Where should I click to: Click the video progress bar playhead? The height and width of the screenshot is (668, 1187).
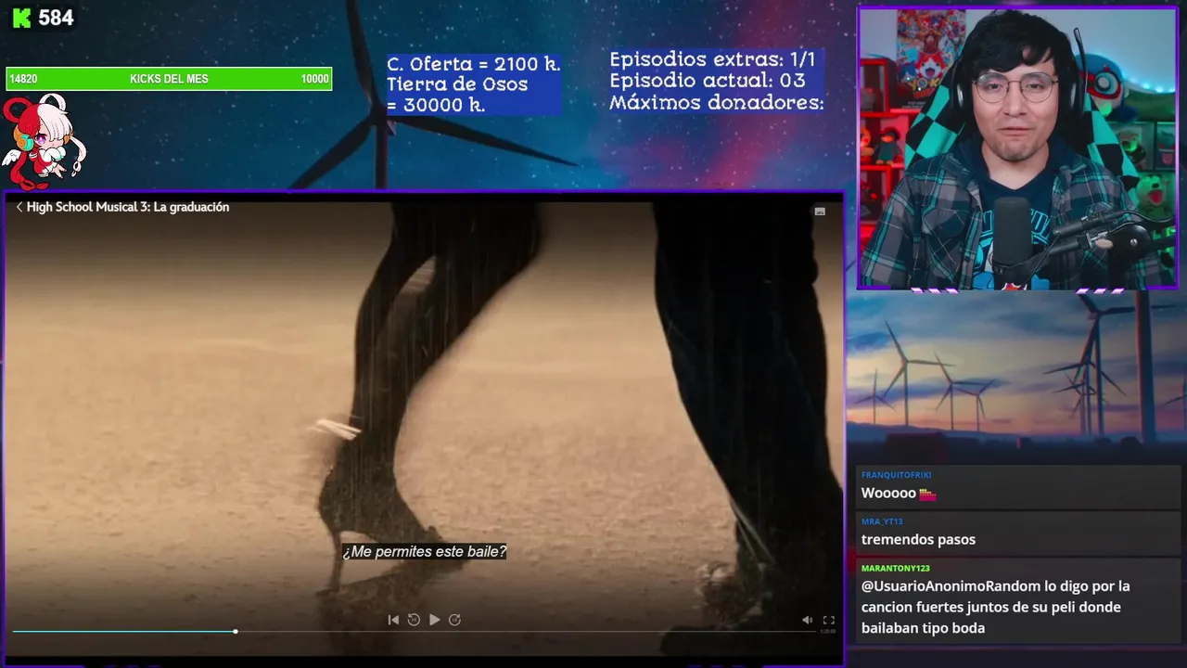236,631
